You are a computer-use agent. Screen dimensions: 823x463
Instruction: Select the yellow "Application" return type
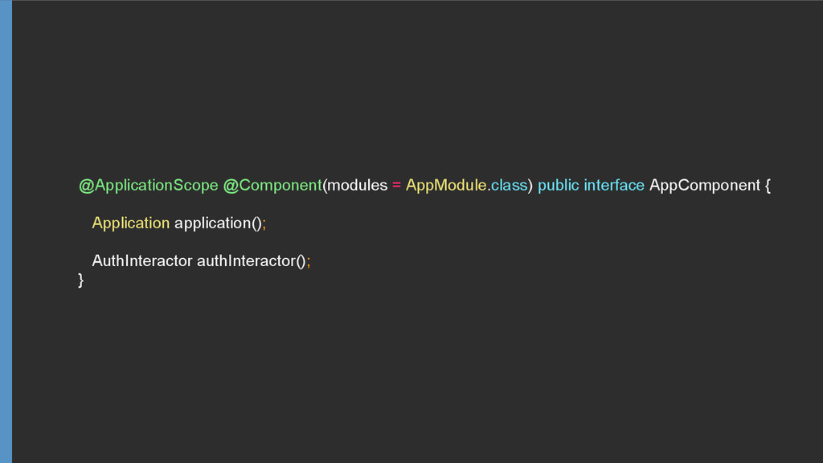(x=130, y=223)
